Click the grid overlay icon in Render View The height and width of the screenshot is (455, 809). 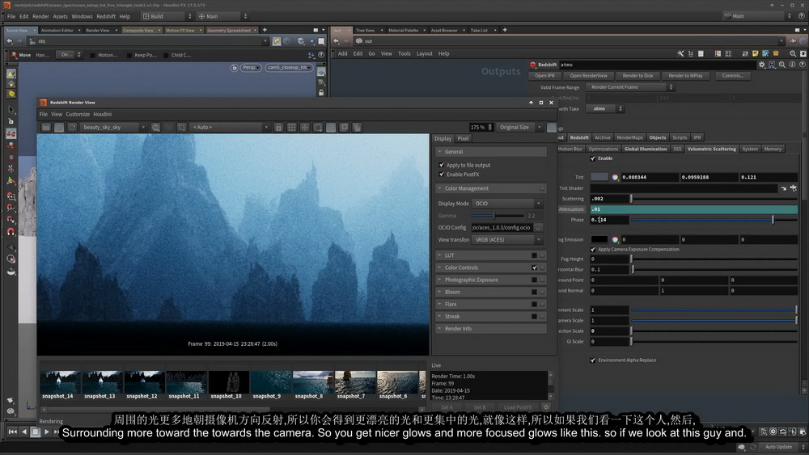point(291,127)
